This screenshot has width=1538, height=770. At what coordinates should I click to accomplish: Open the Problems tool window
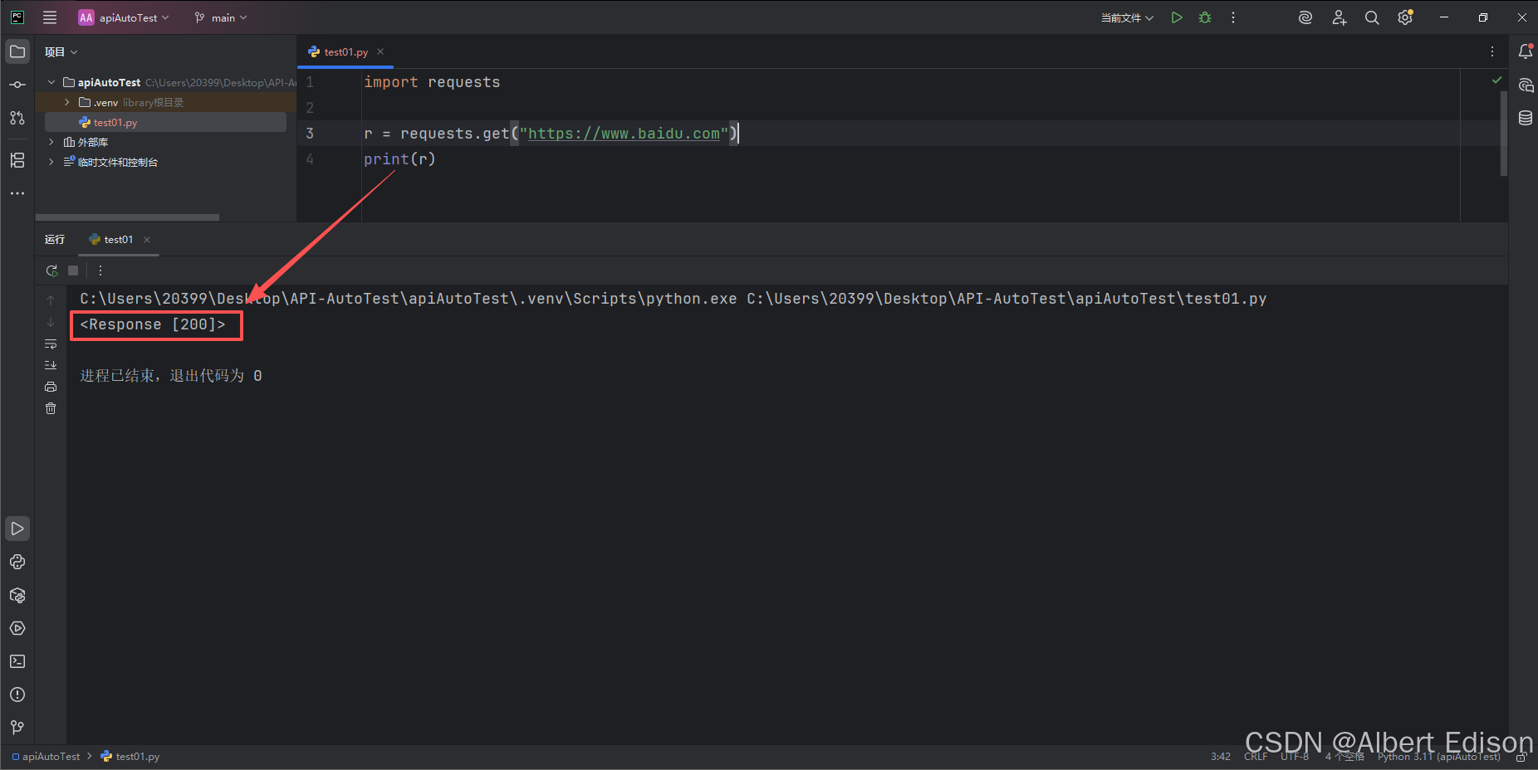(x=17, y=694)
